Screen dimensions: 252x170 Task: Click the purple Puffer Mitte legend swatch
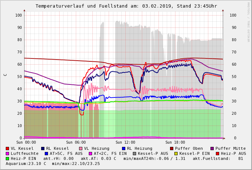coord(212,148)
